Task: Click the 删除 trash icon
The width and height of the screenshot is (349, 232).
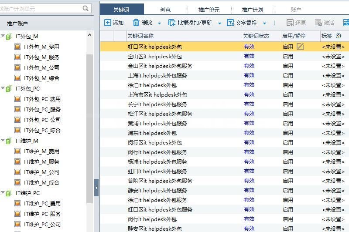Action: pos(136,23)
